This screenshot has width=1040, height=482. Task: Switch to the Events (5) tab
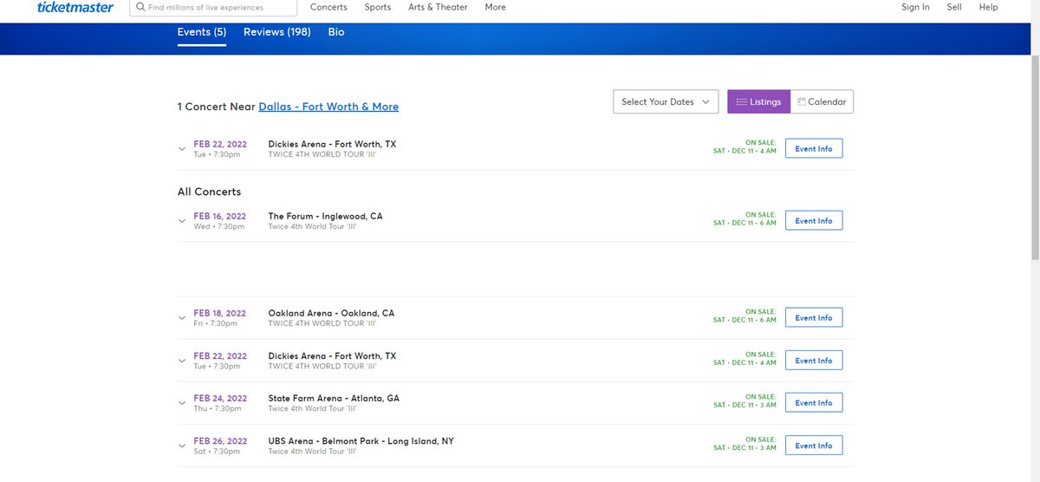click(202, 32)
